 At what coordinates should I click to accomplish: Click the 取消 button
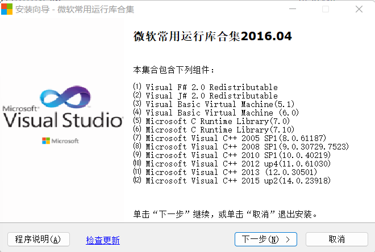click(x=337, y=239)
